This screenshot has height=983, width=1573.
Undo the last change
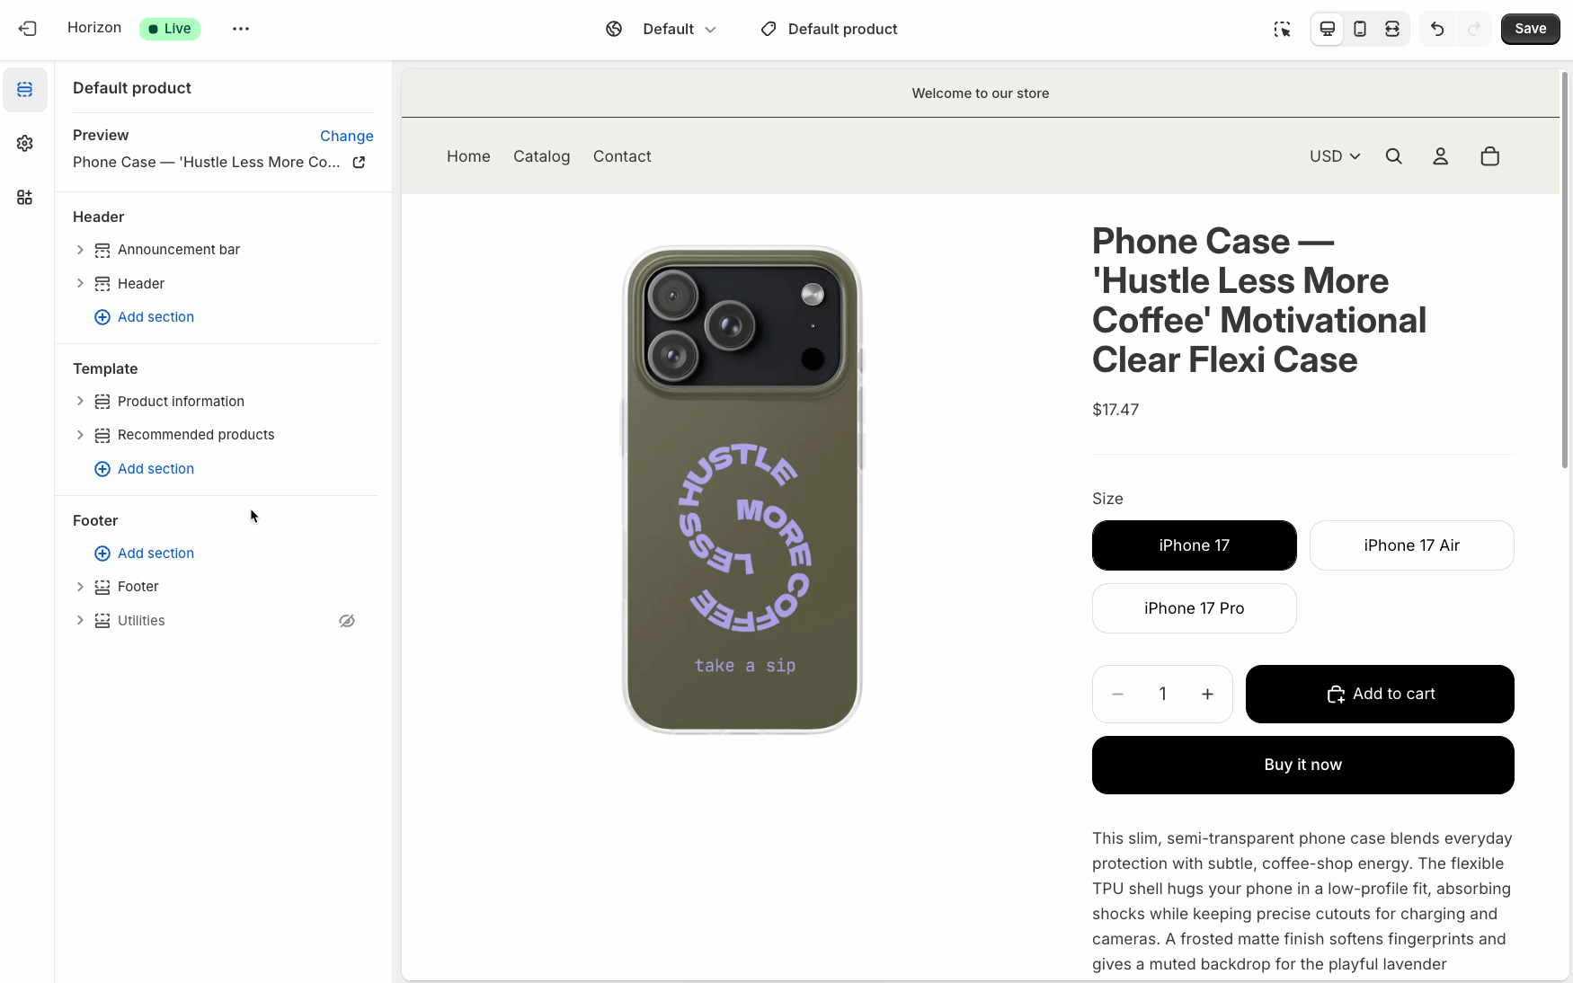pyautogui.click(x=1435, y=29)
